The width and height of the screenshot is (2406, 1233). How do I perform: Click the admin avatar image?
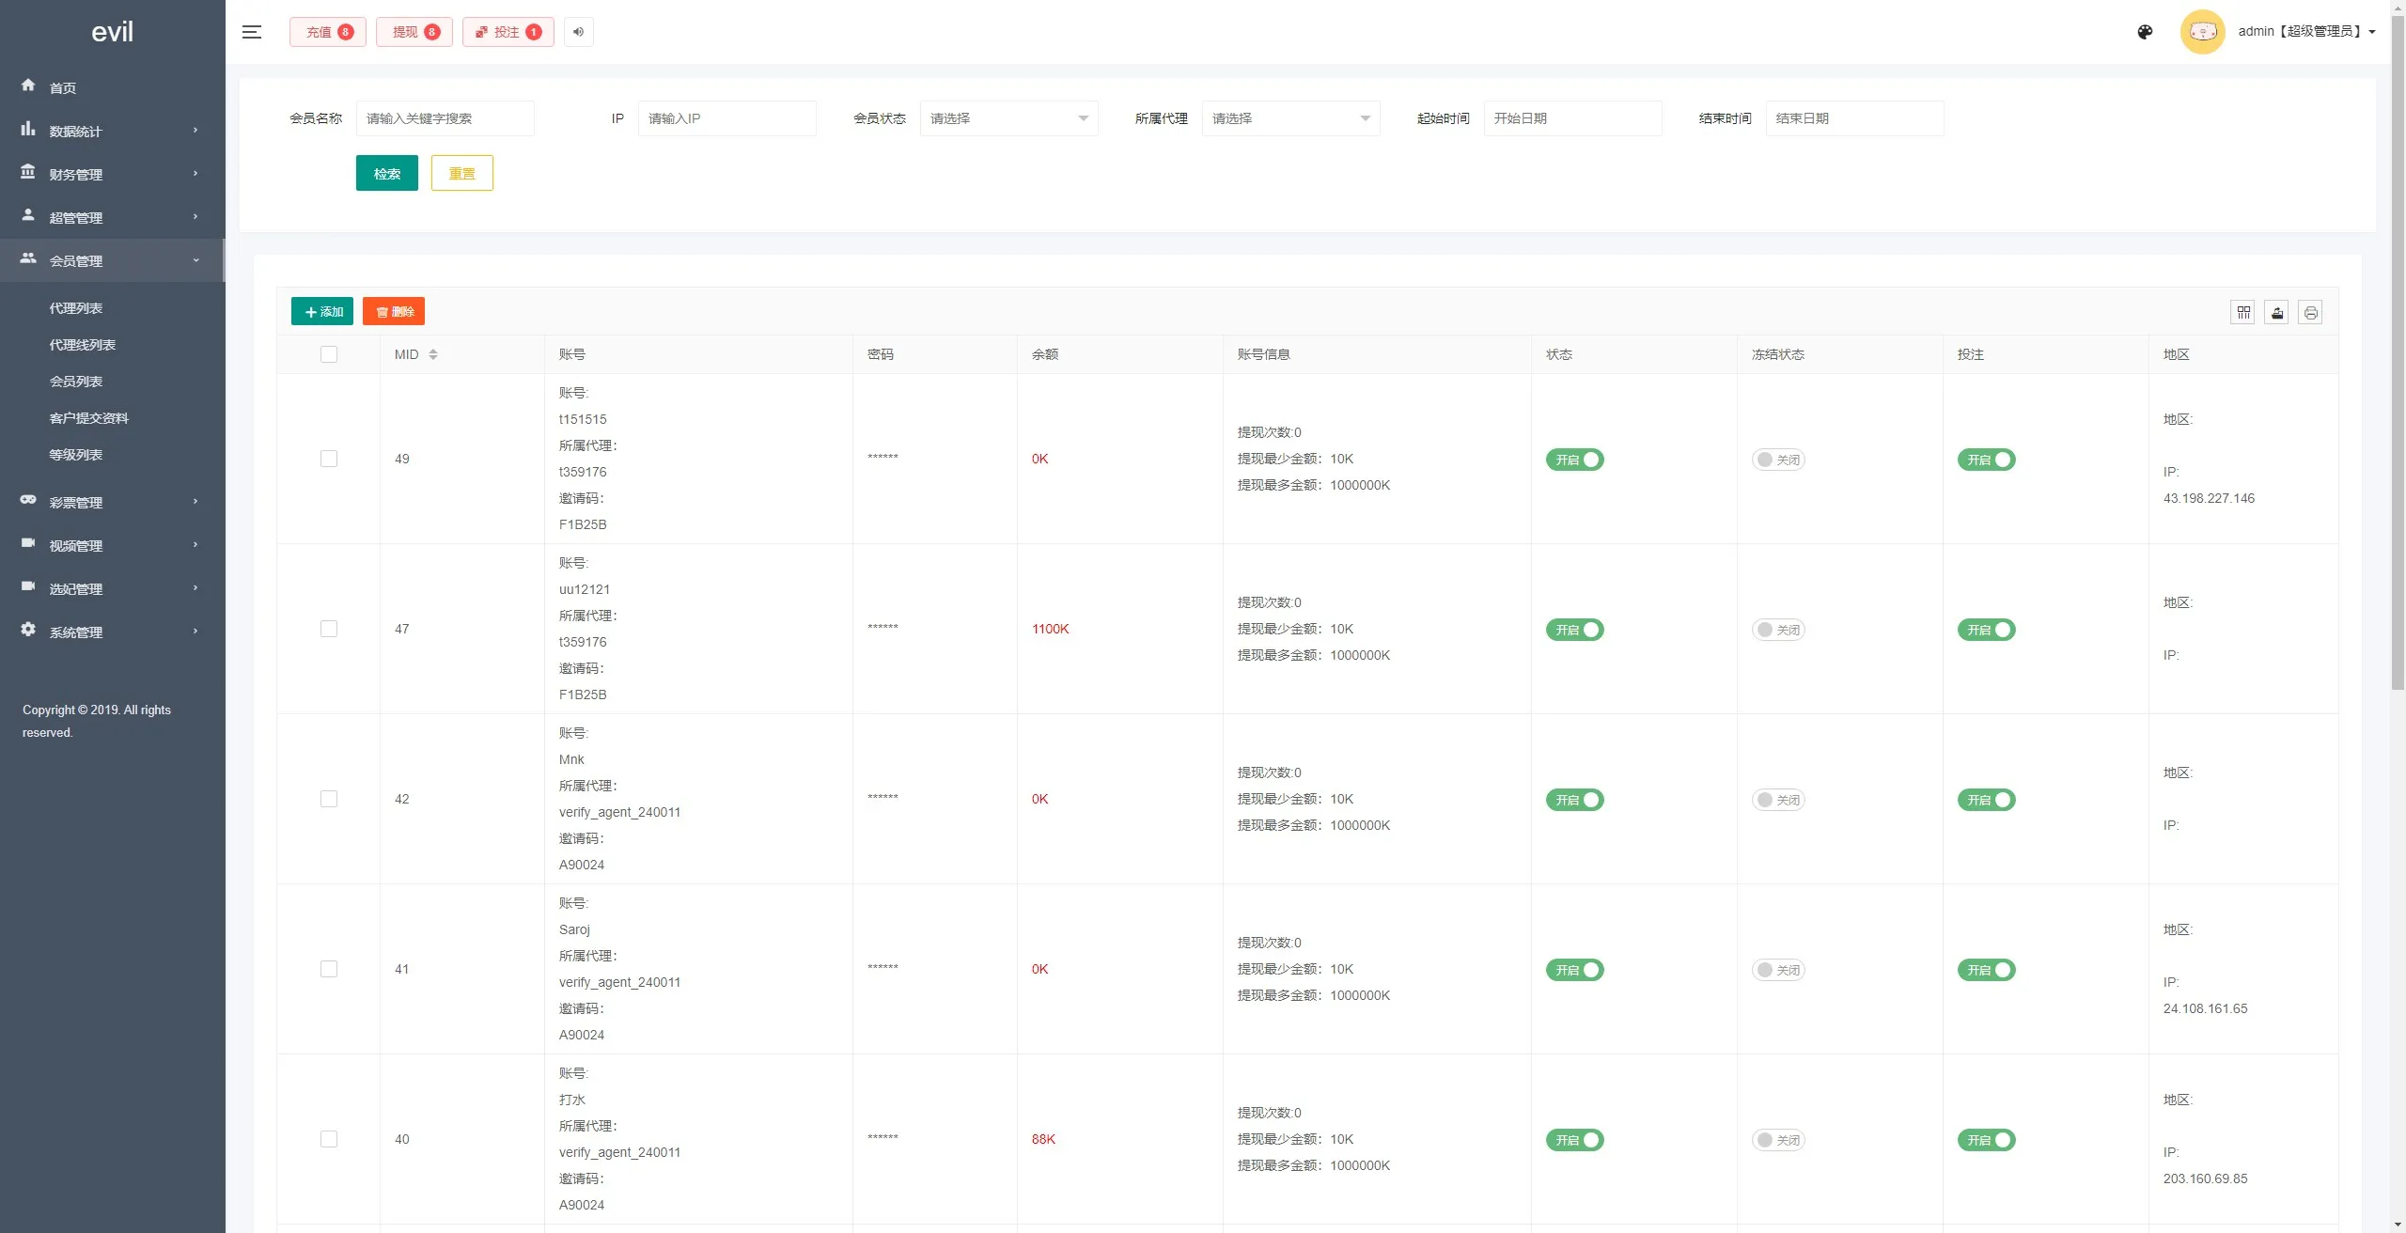coord(2203,32)
